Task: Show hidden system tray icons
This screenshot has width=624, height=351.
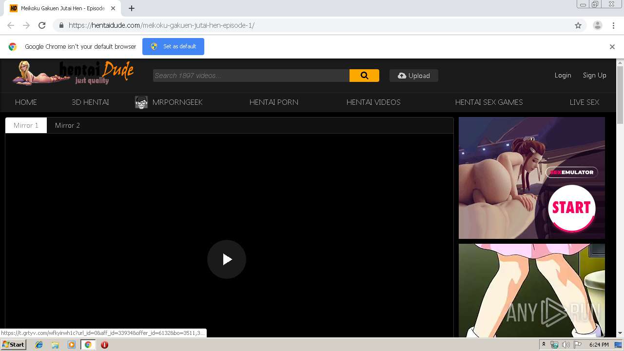Action: 544,345
